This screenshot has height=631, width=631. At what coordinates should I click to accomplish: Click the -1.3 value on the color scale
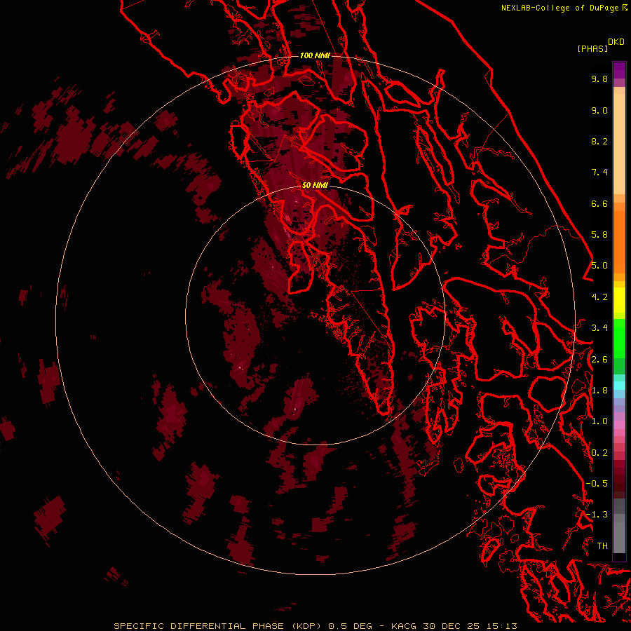[597, 515]
